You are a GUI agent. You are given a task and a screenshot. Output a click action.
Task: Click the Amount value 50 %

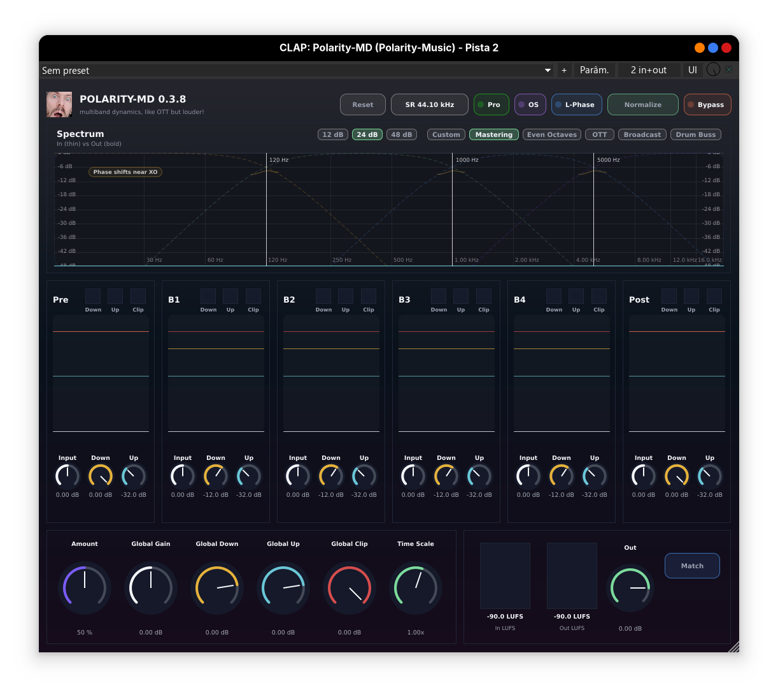[85, 633]
